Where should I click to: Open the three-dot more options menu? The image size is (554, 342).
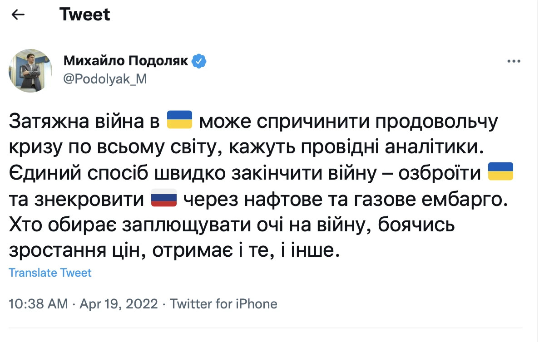point(514,61)
